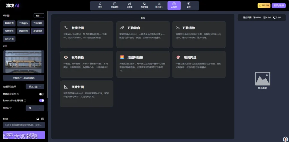
Task: Click the 登录/注册 button
Action: pyautogui.click(x=279, y=5)
